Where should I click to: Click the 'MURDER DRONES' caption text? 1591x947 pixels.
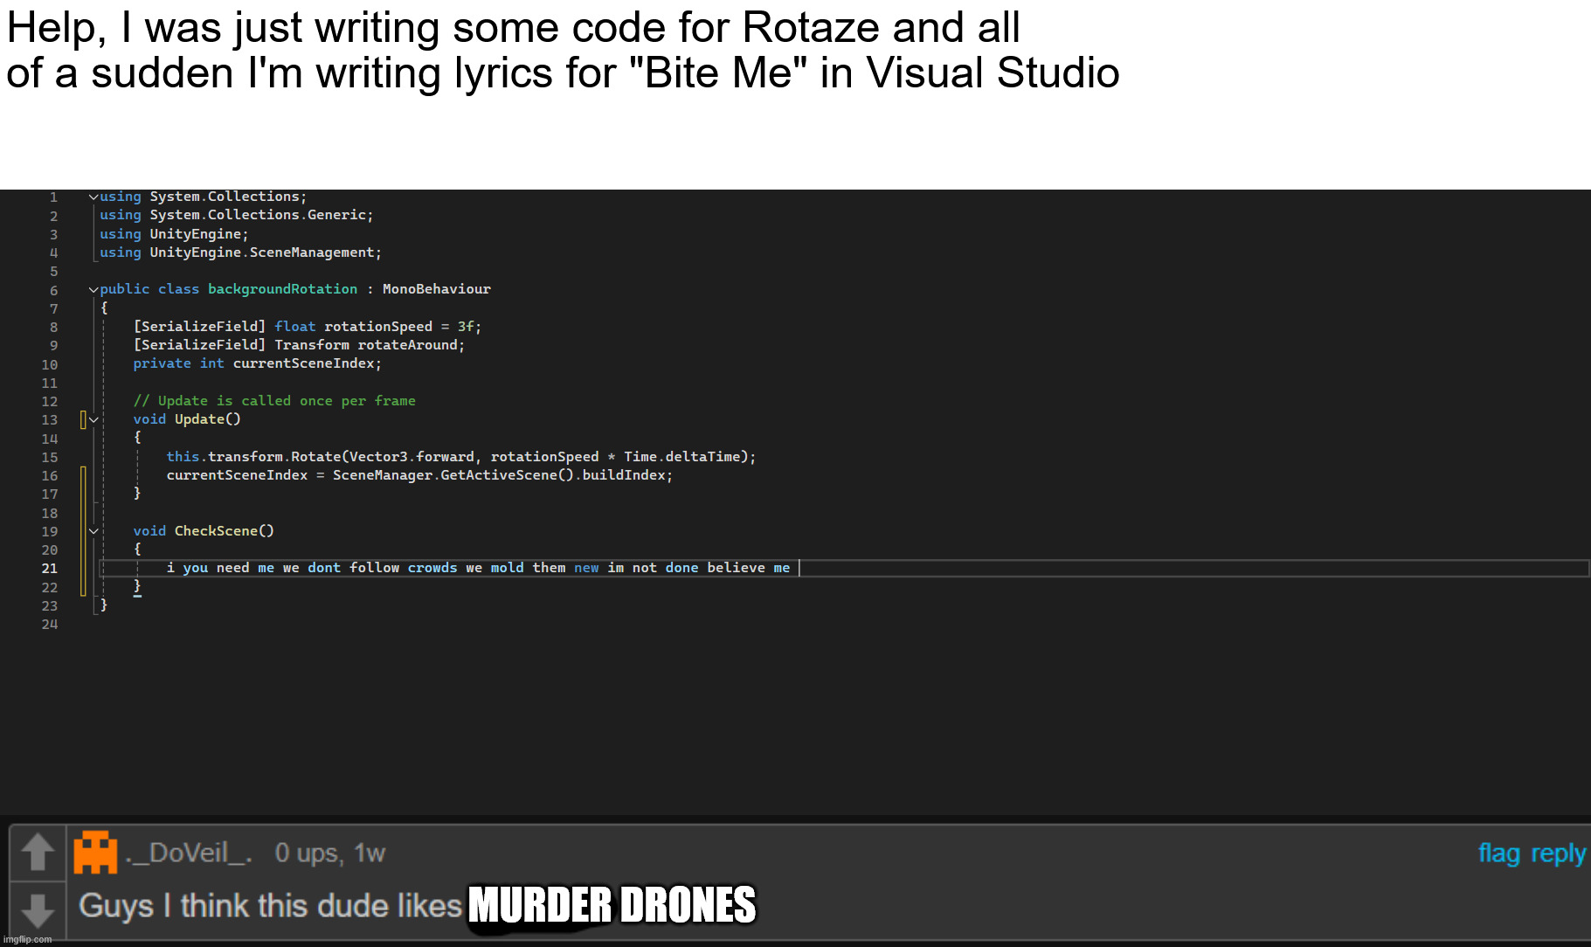click(x=612, y=905)
